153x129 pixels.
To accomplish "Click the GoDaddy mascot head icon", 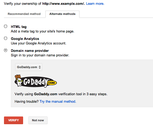I will click(x=19, y=81).
